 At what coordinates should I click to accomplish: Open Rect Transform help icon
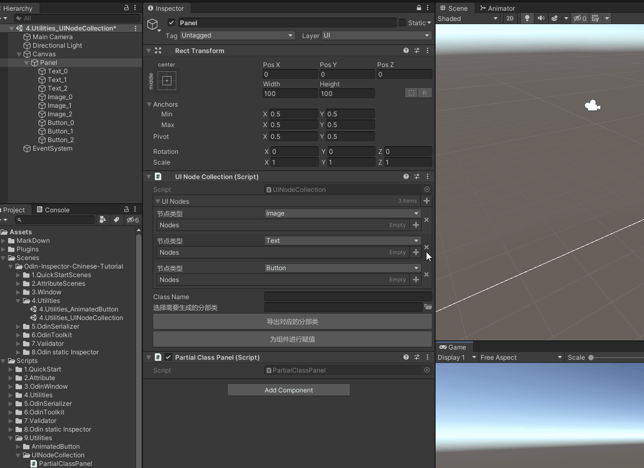point(406,50)
